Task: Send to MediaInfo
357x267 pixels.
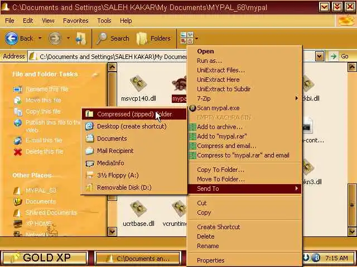Action: pos(134,163)
